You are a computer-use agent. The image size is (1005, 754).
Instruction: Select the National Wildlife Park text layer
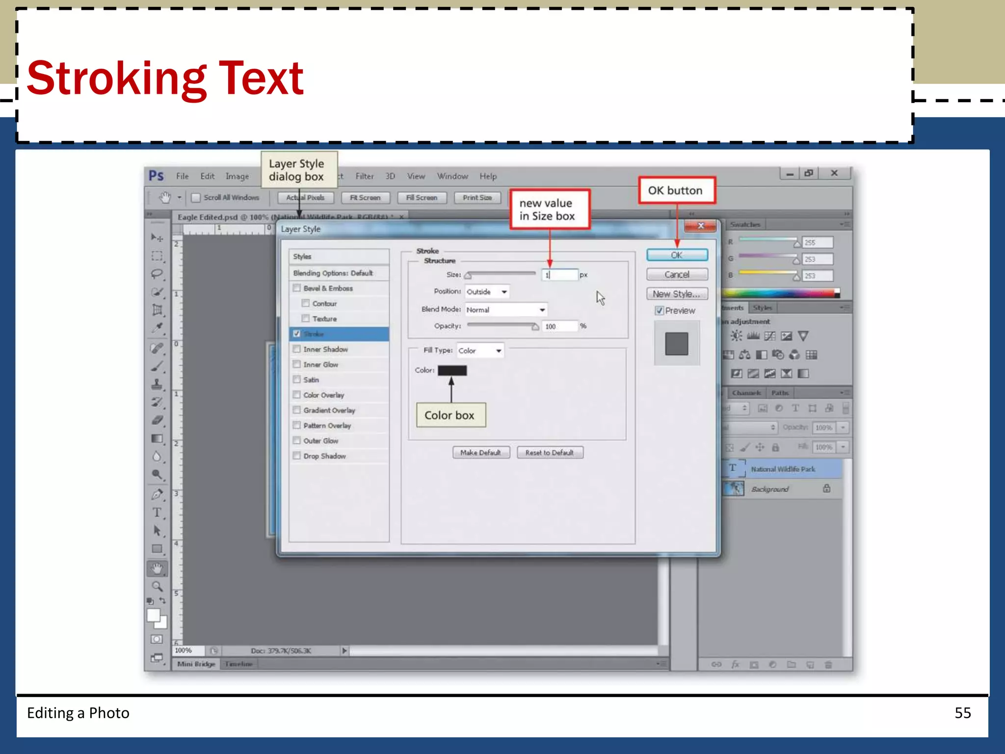[783, 469]
